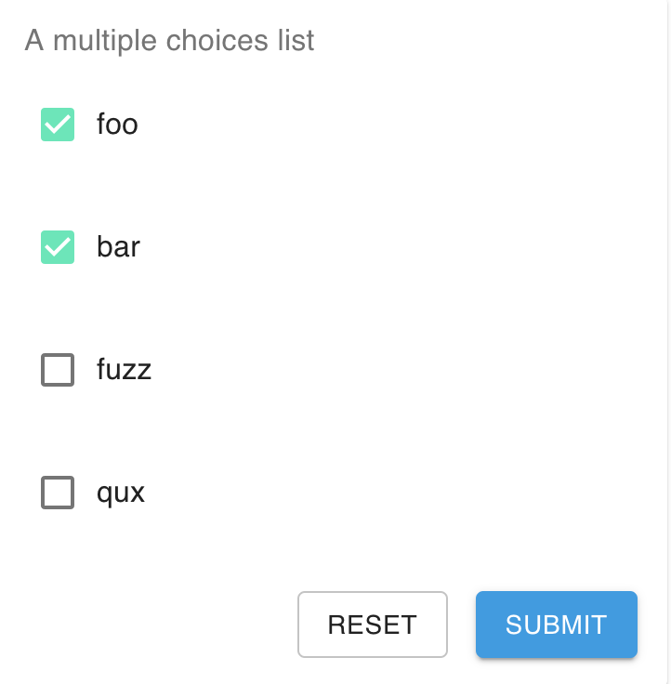
Task: Toggle the green checkmark beside foo
Action: click(x=58, y=125)
